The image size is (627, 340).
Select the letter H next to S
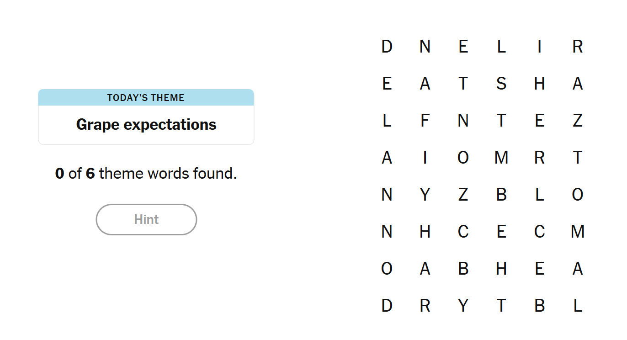point(539,83)
